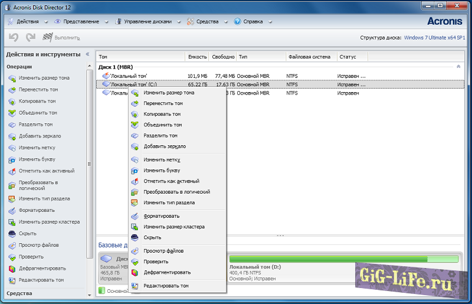Viewport: 472px width, 304px height.
Task: Click Копировать том in left sidebar
Action: tap(38, 102)
